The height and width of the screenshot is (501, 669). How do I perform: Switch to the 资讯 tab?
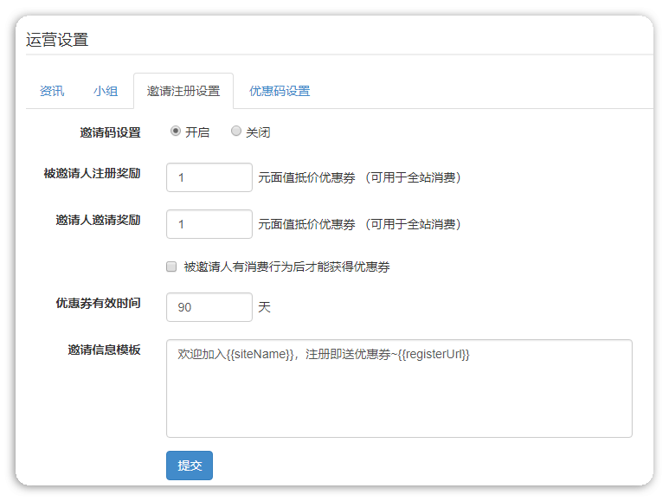click(52, 91)
